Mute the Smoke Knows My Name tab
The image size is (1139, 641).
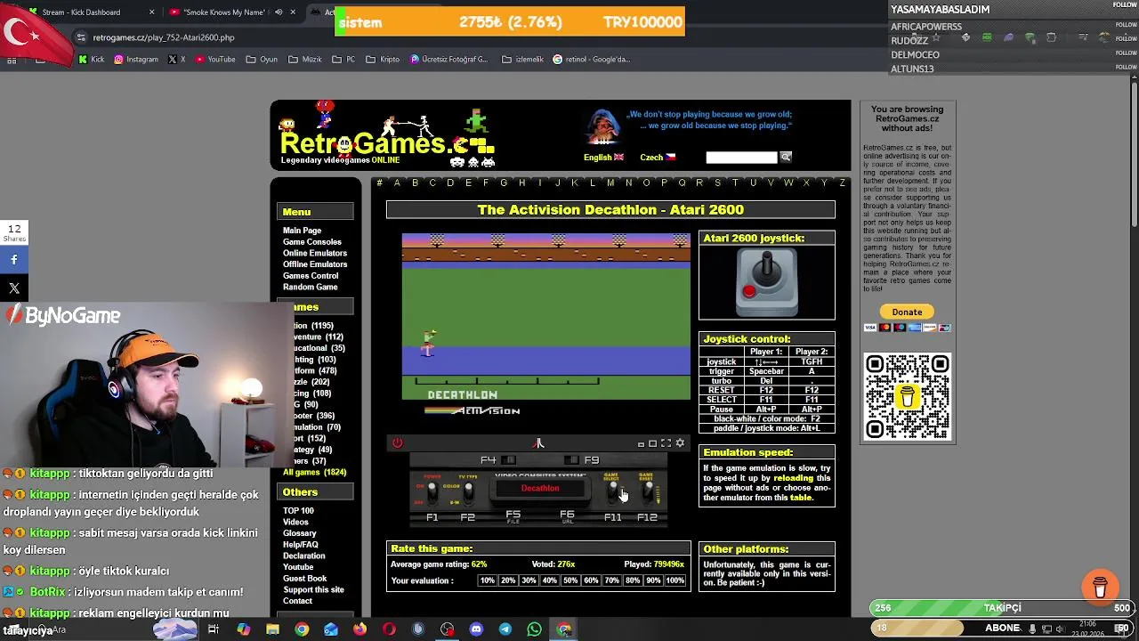(x=279, y=12)
